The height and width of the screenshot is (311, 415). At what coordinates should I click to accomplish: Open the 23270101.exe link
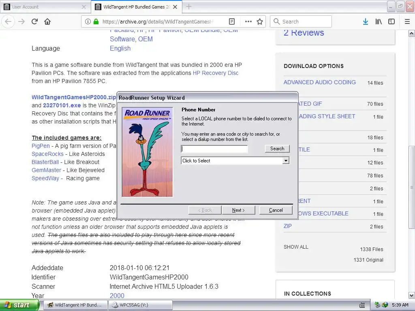click(x=62, y=105)
